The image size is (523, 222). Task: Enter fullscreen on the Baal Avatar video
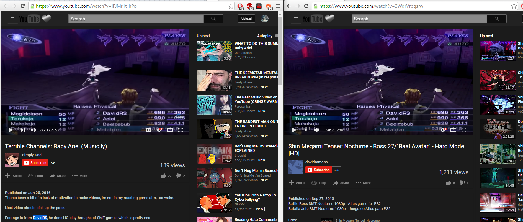tap(464, 130)
